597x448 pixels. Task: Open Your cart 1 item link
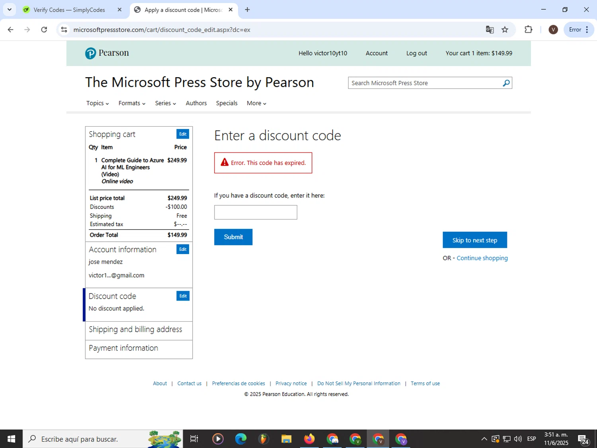coord(479,53)
